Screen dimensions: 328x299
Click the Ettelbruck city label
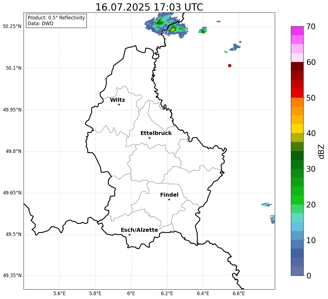pos(156,133)
